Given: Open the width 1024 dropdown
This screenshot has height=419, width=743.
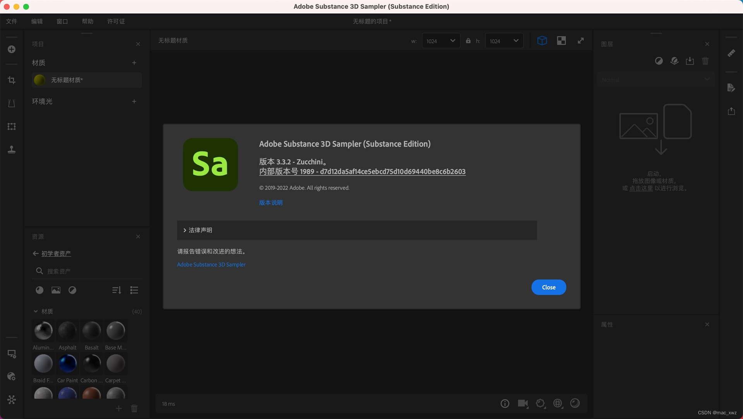Looking at the screenshot, I should 441,41.
